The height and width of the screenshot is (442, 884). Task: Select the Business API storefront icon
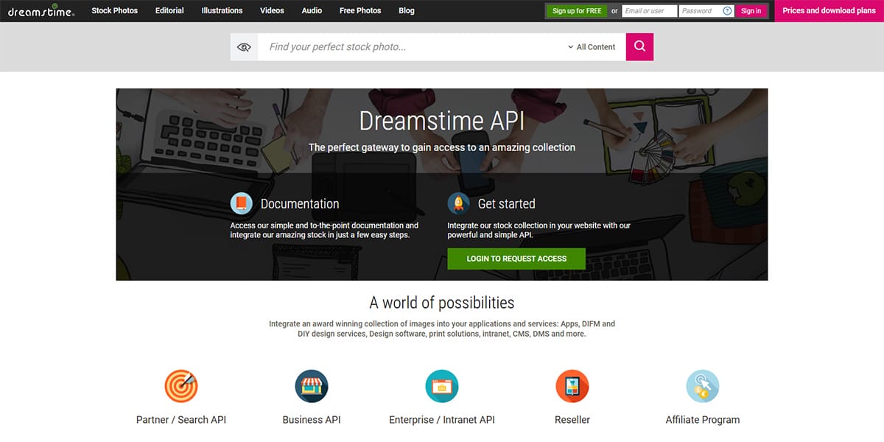[312, 386]
